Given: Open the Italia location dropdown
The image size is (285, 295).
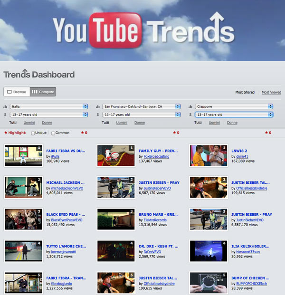Looking at the screenshot, I should pos(49,106).
